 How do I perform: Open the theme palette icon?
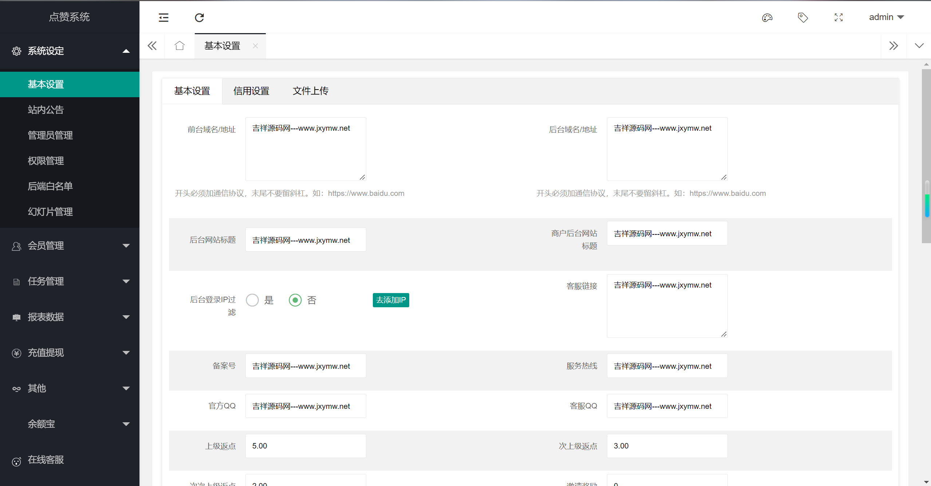click(x=767, y=17)
